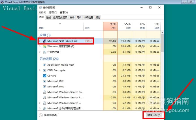Click the Application Frame Host icon
The height and width of the screenshot is (120, 196).
click(x=44, y=65)
